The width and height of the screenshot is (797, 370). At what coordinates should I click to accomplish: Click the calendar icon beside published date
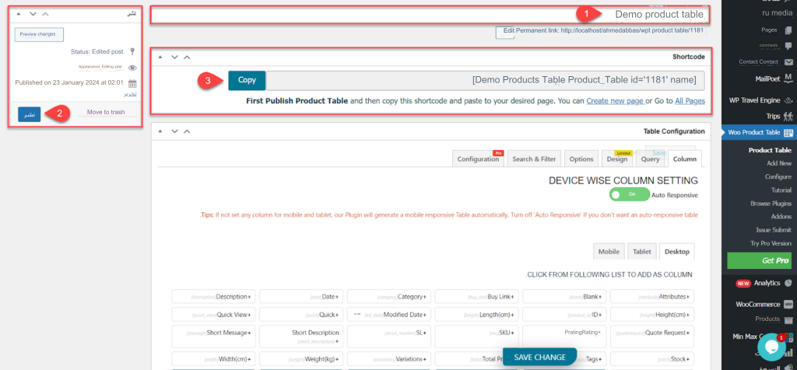pyautogui.click(x=132, y=84)
